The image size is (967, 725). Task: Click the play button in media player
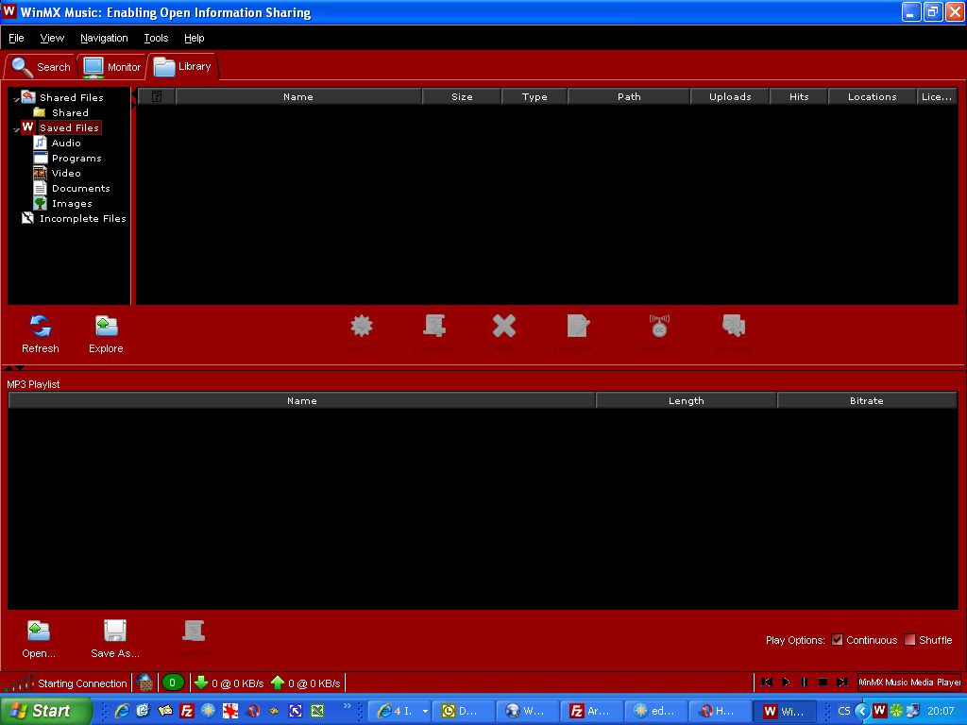786,682
